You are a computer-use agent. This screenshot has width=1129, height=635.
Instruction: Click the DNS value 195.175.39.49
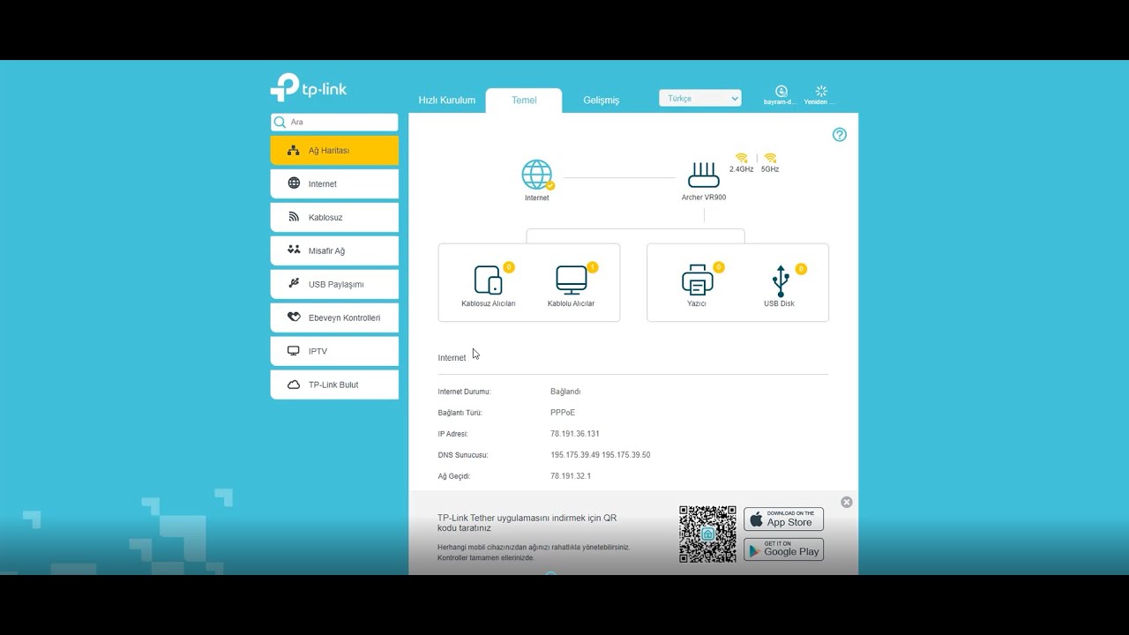(x=575, y=455)
